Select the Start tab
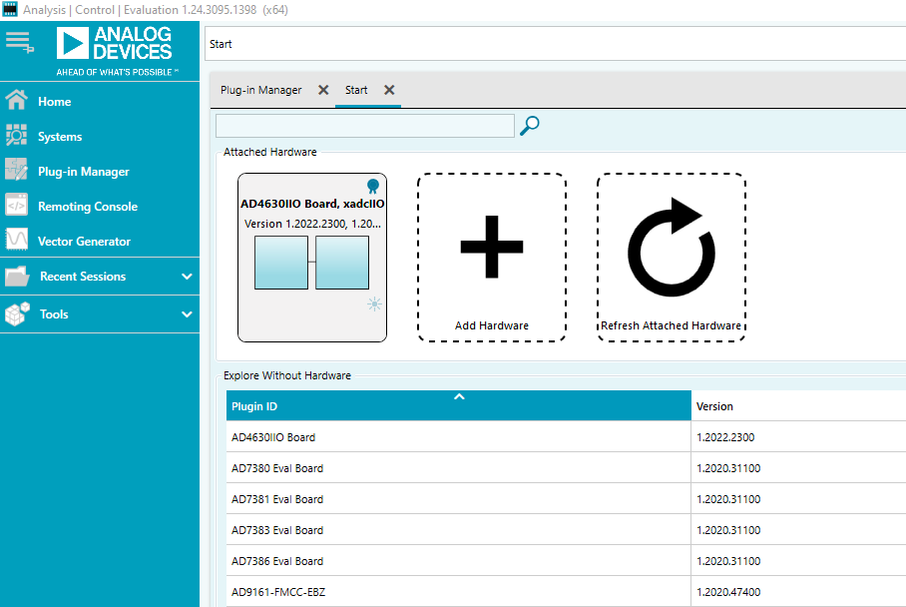The image size is (906, 607). (356, 90)
